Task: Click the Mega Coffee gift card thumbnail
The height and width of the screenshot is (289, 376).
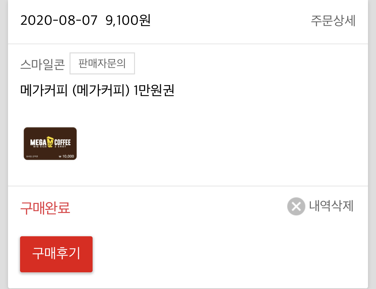Action: (x=50, y=143)
